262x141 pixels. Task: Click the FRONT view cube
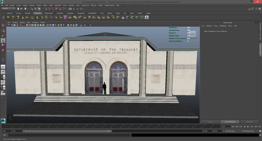(x=192, y=34)
